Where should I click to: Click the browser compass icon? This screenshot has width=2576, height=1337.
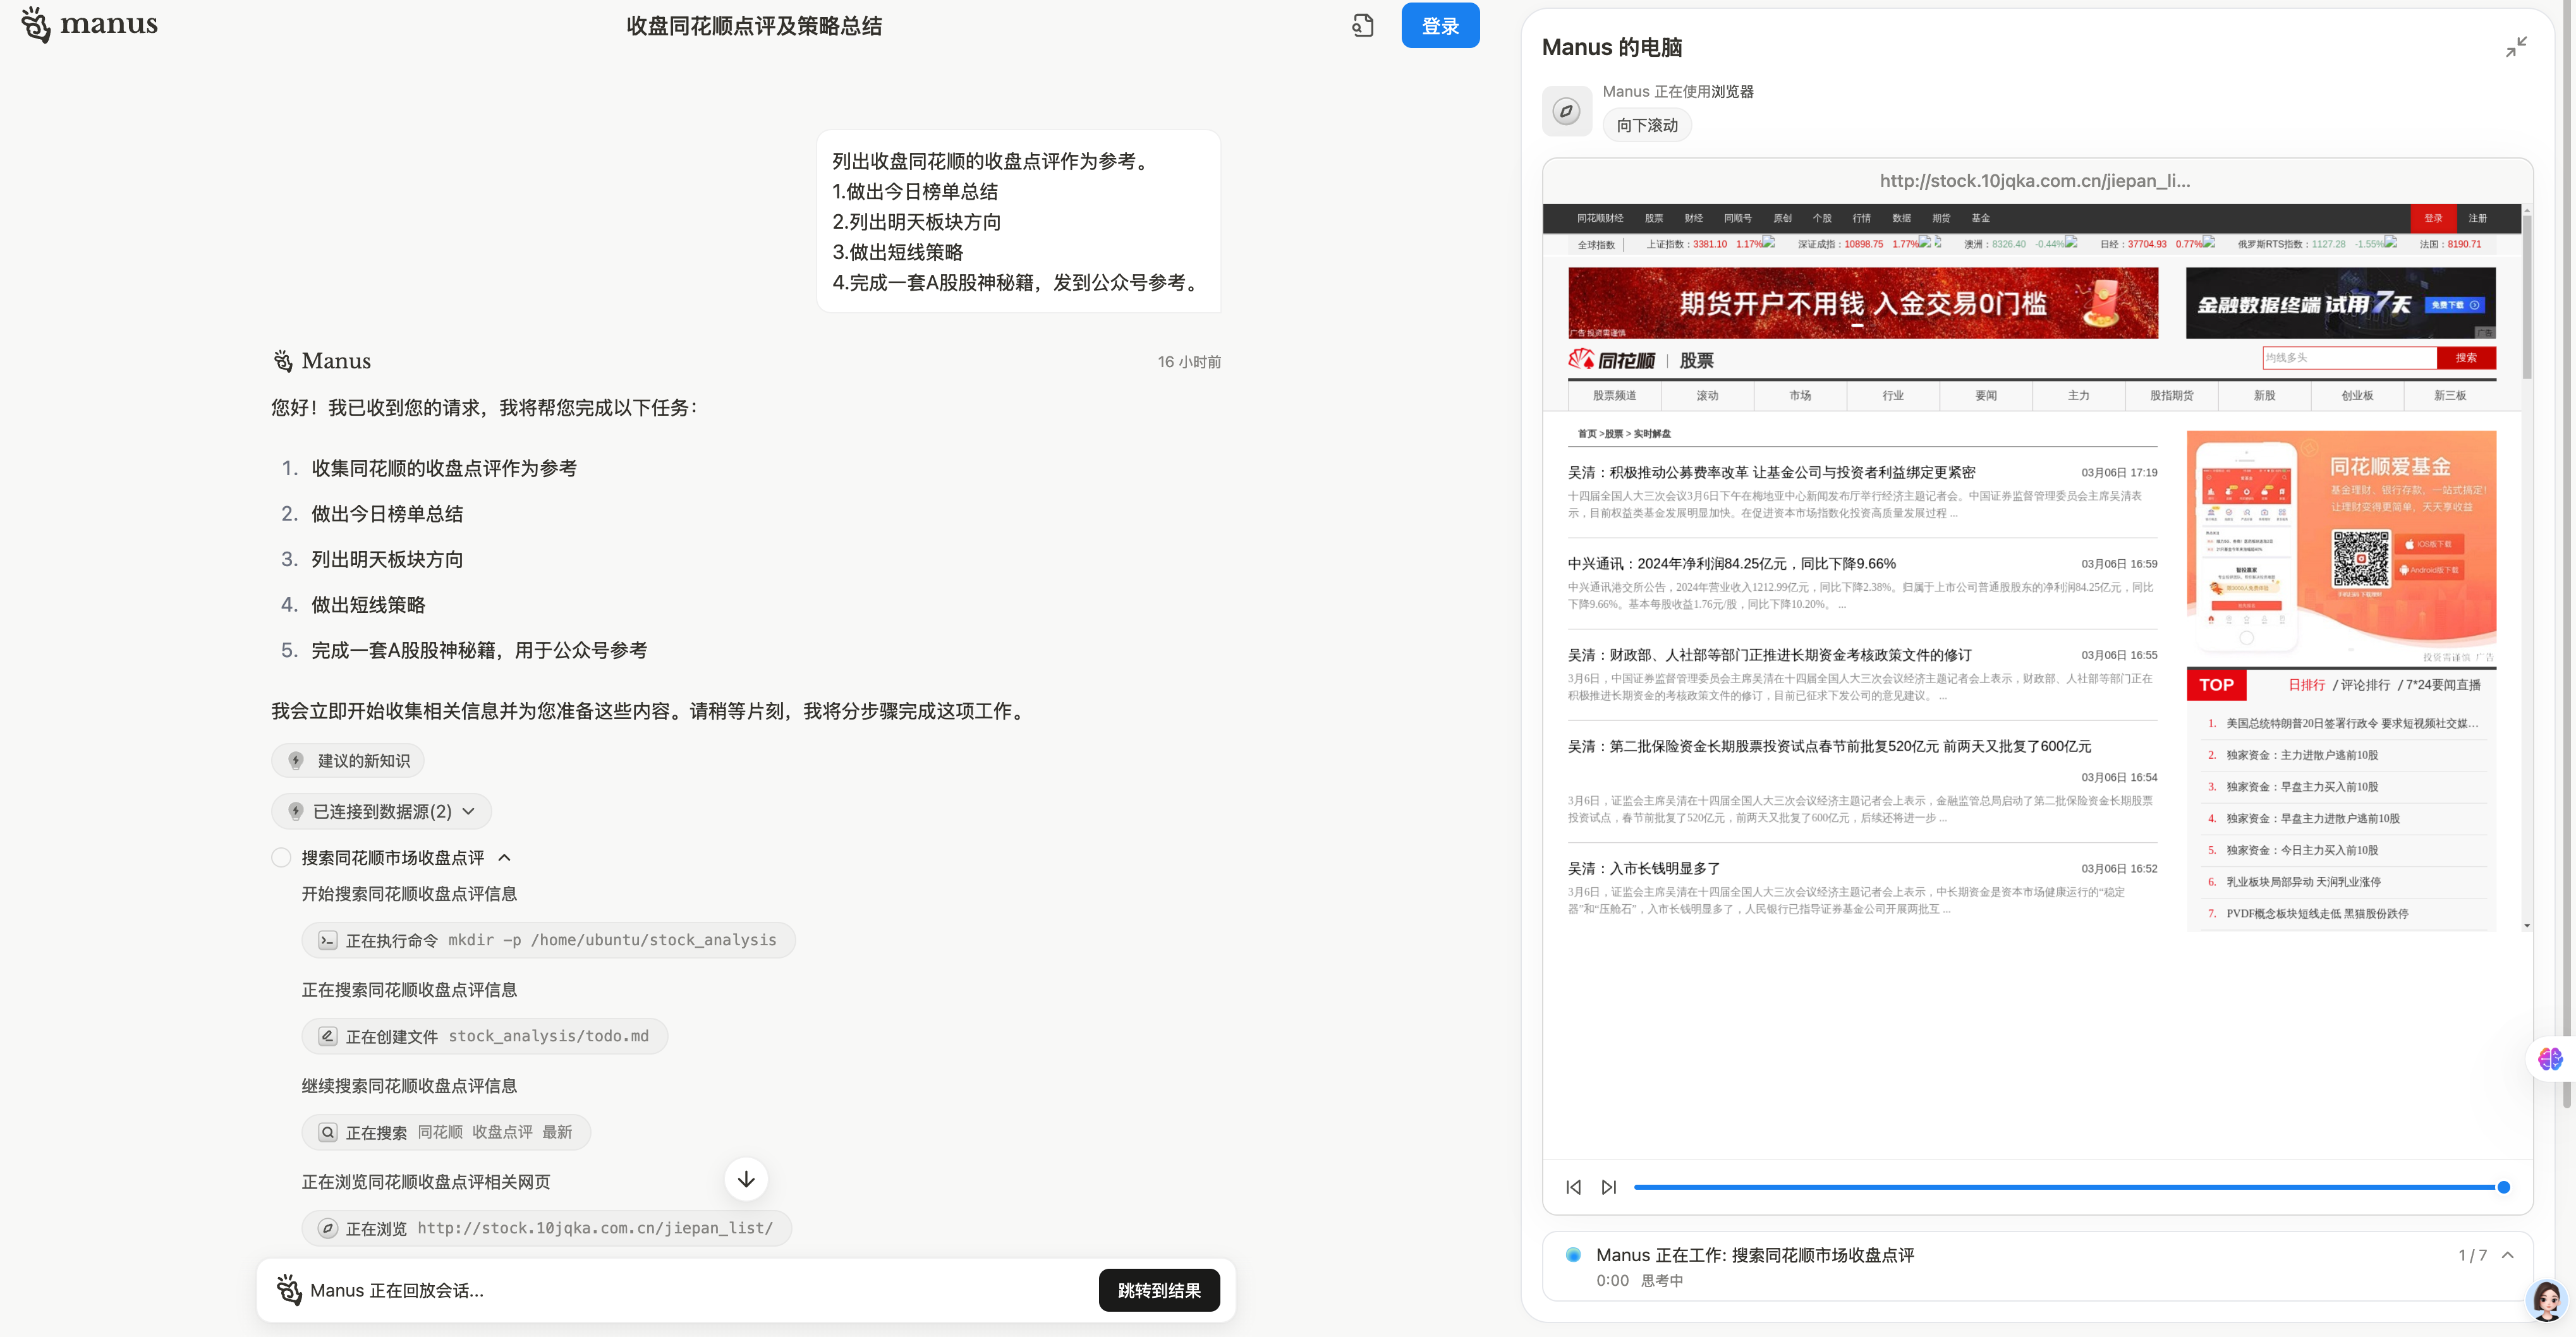click(1566, 111)
